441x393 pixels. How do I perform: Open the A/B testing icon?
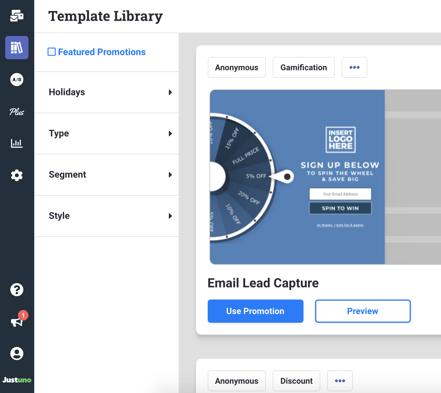[x=17, y=80]
